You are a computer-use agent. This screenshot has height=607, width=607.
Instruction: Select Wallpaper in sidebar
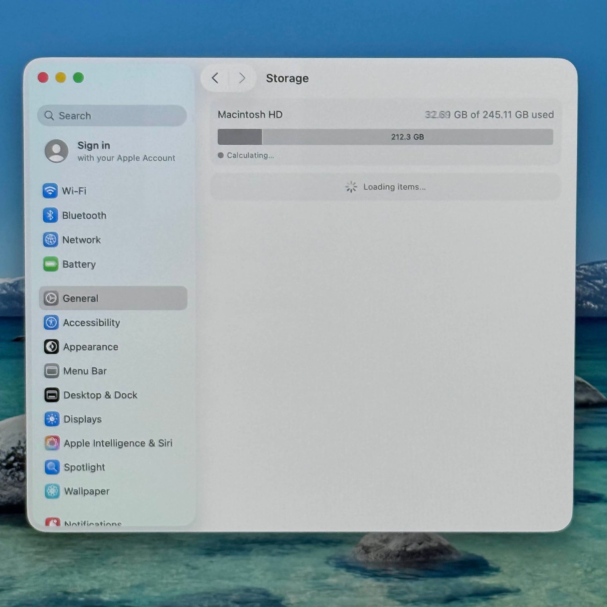(87, 491)
